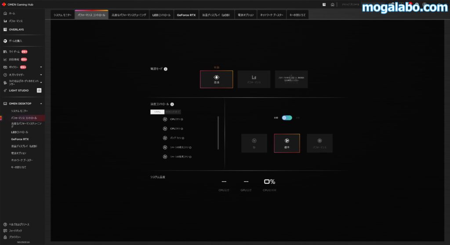Click the home icon in title bar
Image resolution: width=450 pixels, height=245 pixels.
coord(332,4)
